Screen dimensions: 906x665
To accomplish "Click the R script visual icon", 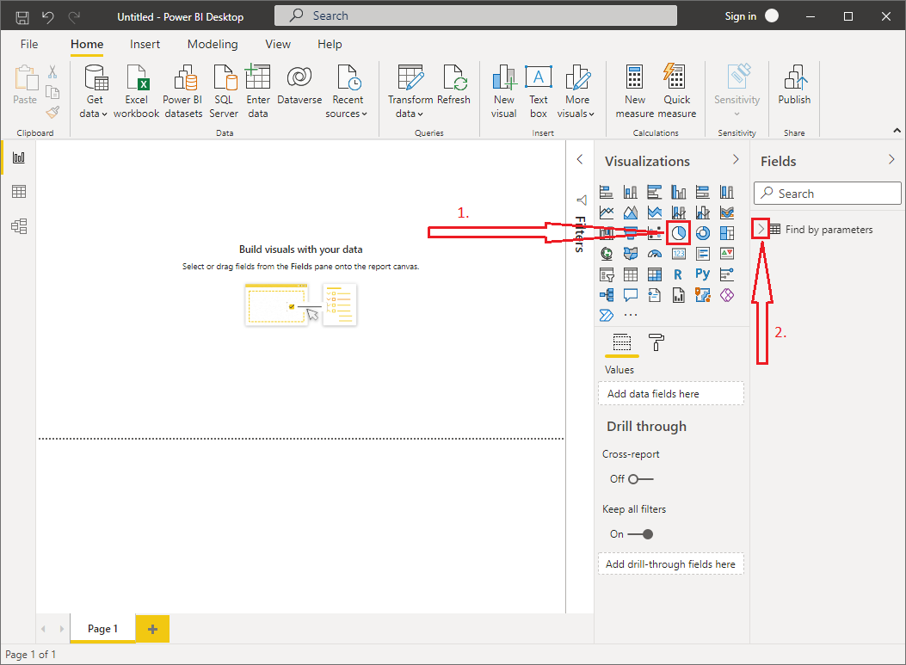I will coord(679,274).
